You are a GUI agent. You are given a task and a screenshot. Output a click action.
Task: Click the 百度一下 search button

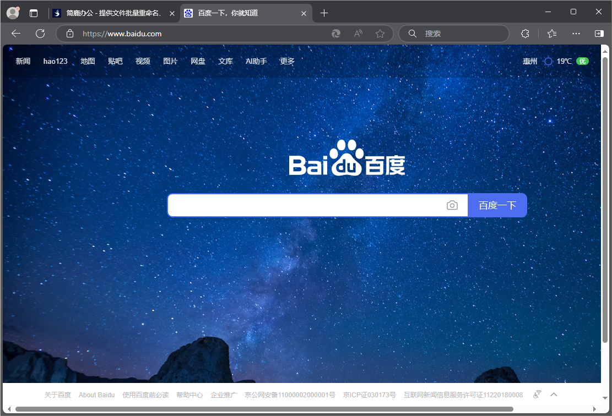(497, 205)
